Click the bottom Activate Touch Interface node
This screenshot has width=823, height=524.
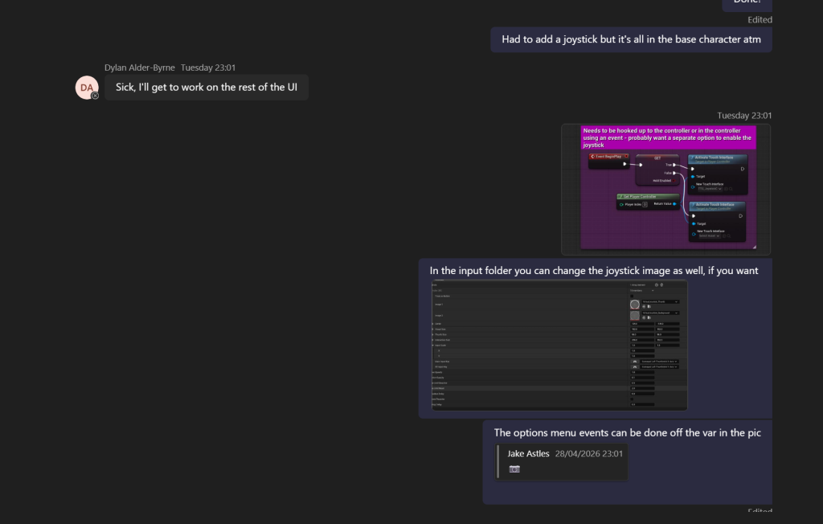point(717,222)
